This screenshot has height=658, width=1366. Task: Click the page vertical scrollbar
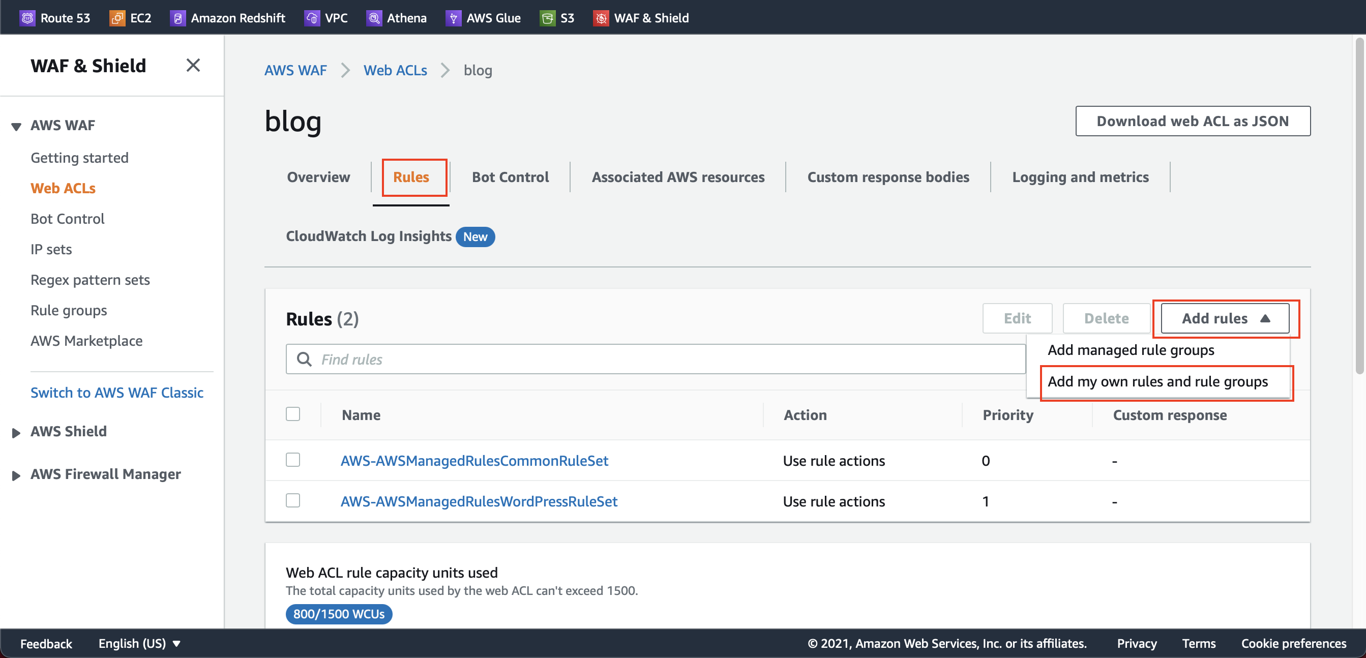(x=1359, y=207)
